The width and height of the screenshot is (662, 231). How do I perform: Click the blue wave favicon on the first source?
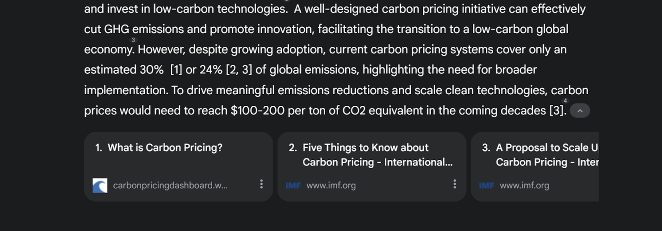pos(100,185)
